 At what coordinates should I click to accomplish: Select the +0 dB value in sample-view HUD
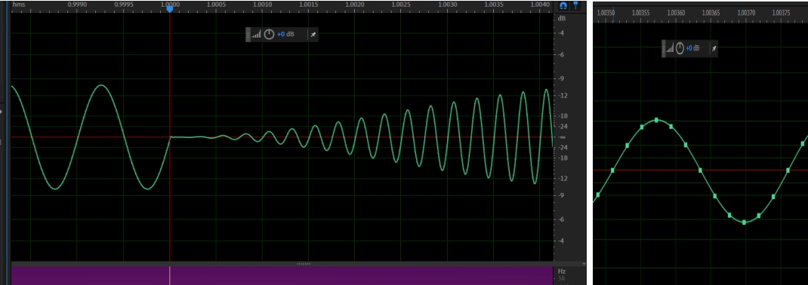(x=692, y=48)
